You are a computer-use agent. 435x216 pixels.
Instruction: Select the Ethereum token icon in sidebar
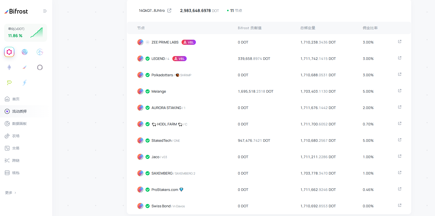pos(9,67)
